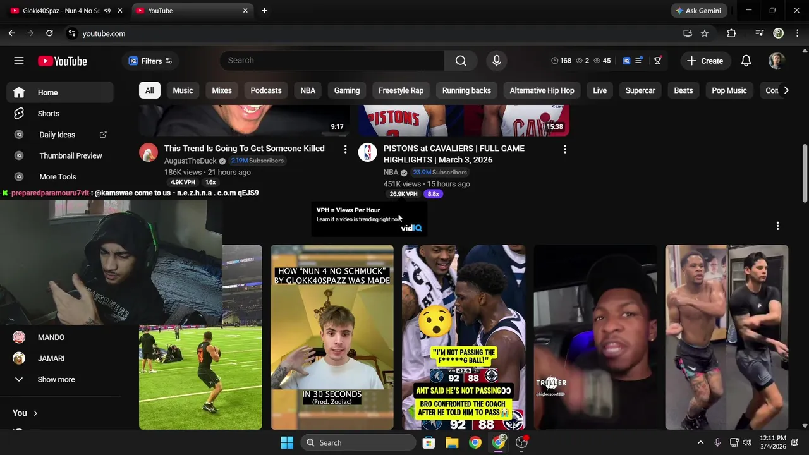Select the Live chip

pos(600,90)
